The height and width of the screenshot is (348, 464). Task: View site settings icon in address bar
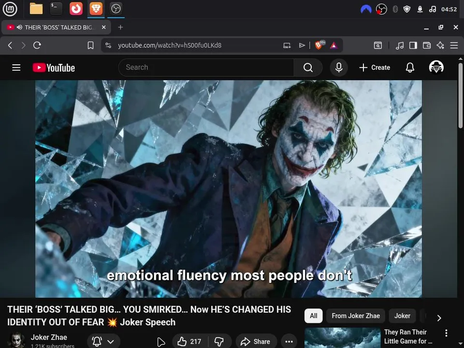[x=108, y=45]
